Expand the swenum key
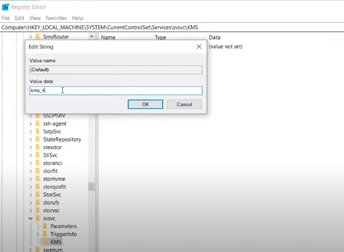 30,250
